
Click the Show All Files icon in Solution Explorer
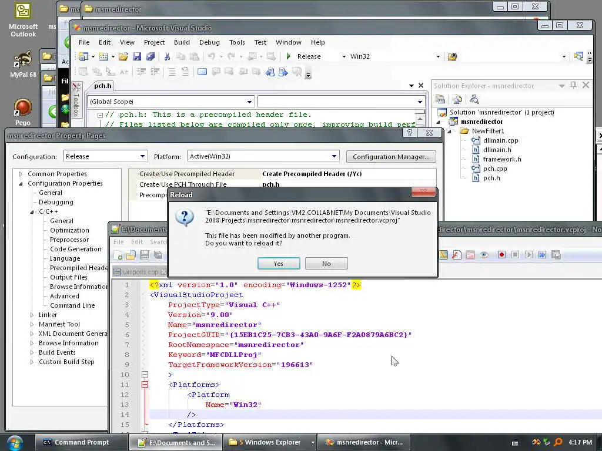(457, 99)
